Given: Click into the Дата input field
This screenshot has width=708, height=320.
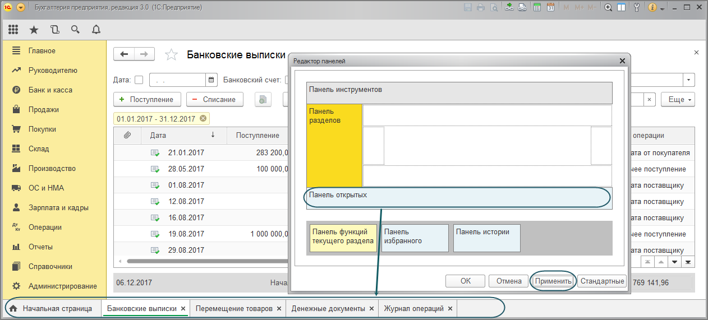Looking at the screenshot, I should [x=177, y=80].
